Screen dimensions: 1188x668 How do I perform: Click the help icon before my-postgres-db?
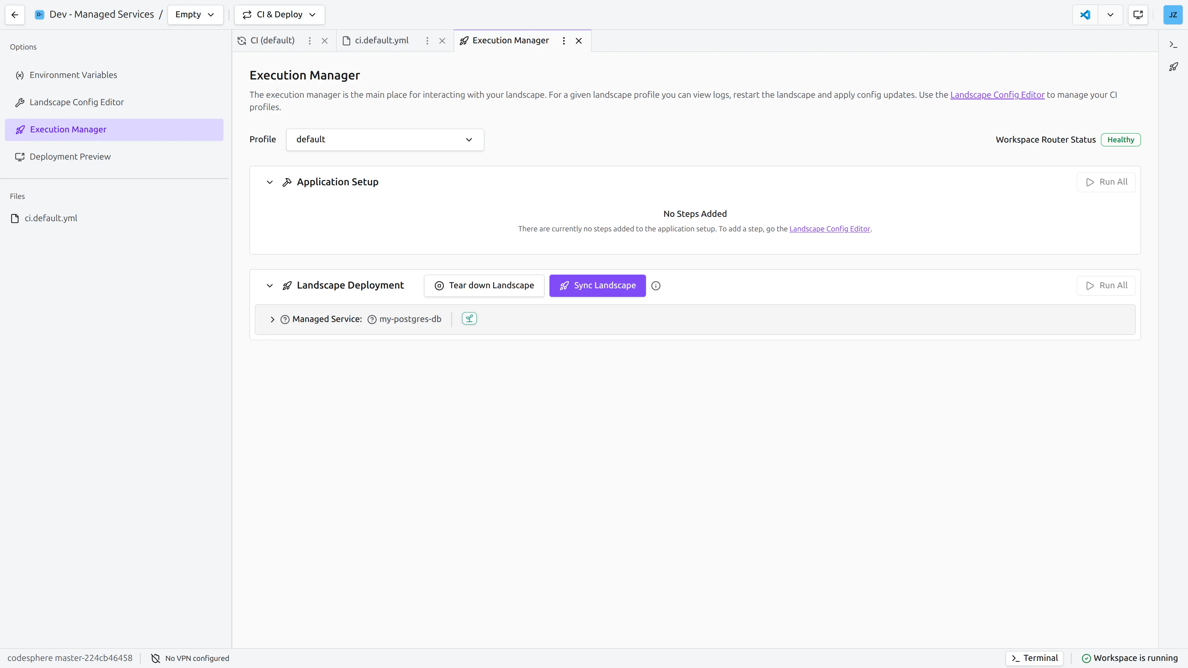pyautogui.click(x=371, y=319)
